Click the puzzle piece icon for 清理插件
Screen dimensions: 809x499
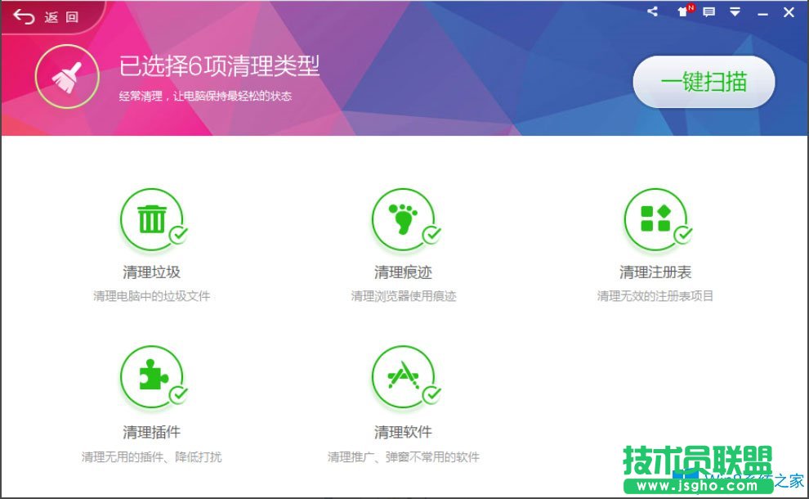tap(152, 375)
